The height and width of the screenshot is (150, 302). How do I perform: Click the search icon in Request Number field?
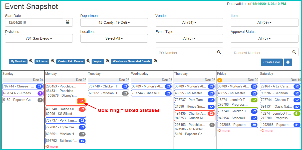(294, 52)
